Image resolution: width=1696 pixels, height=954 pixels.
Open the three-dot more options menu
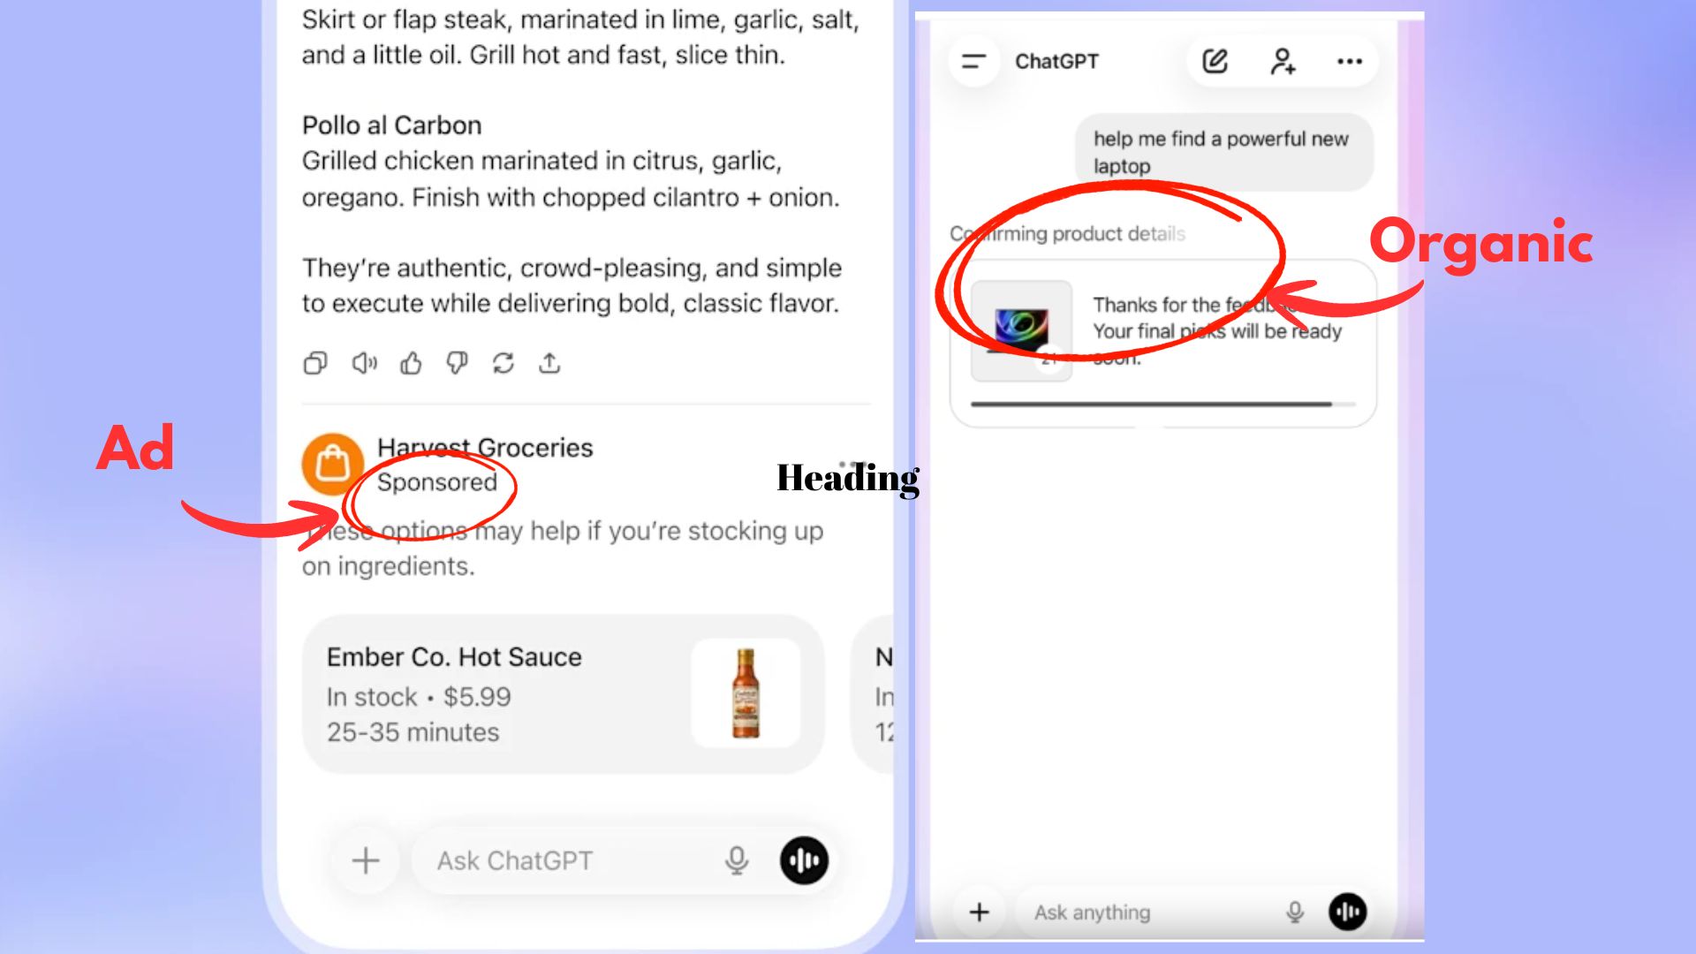pyautogui.click(x=1349, y=61)
